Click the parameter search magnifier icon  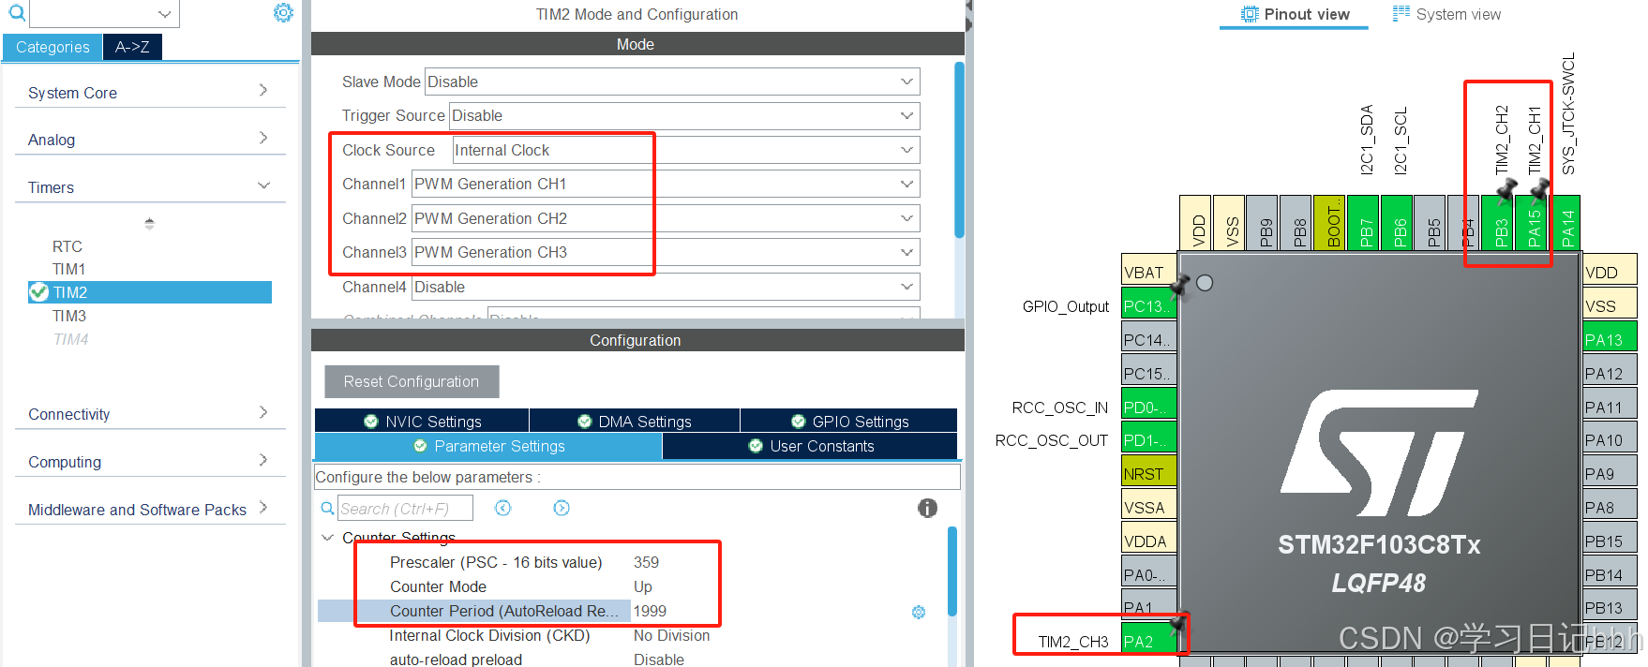tap(327, 508)
